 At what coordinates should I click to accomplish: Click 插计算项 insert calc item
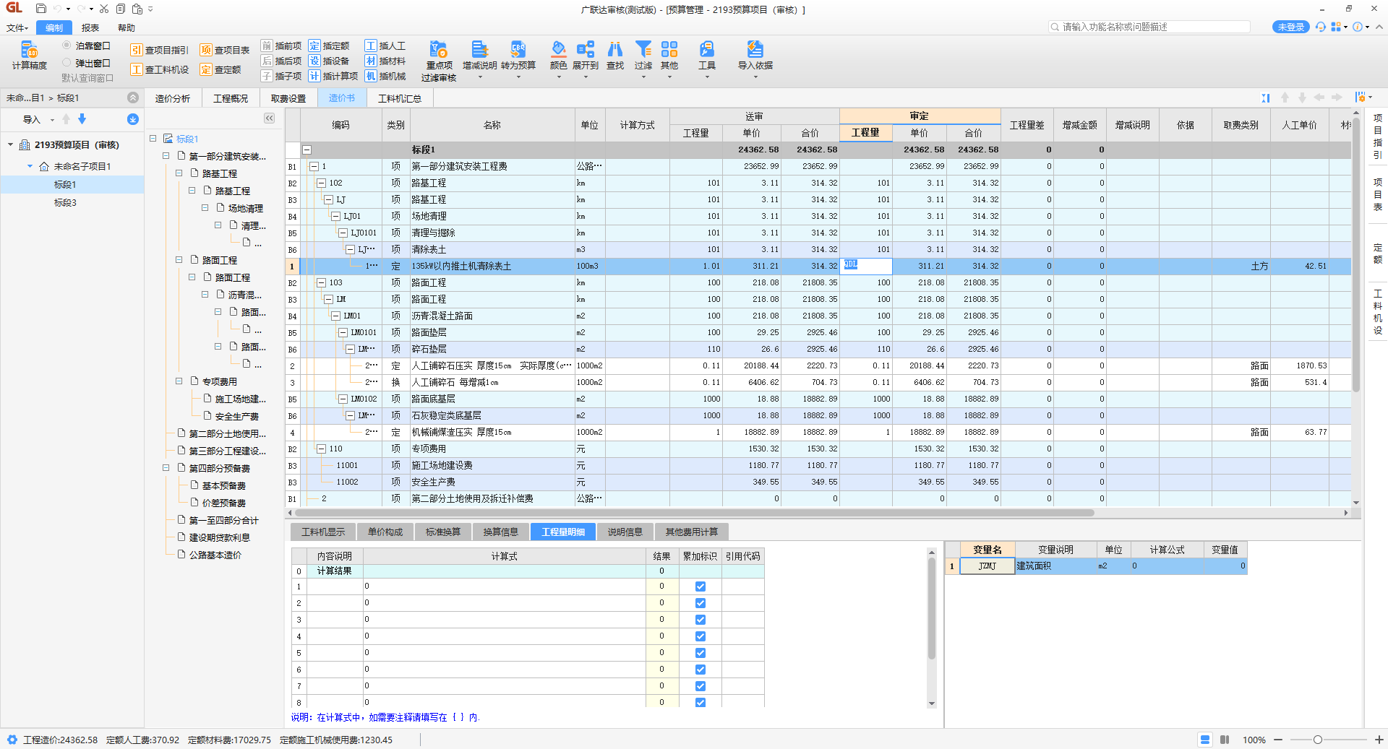point(333,76)
